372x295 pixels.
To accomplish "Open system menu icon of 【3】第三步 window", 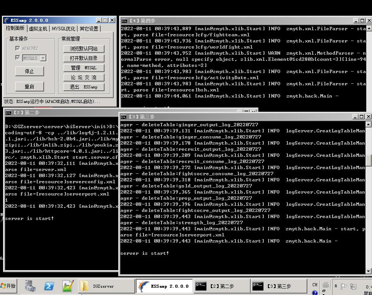I will tap(124, 117).
